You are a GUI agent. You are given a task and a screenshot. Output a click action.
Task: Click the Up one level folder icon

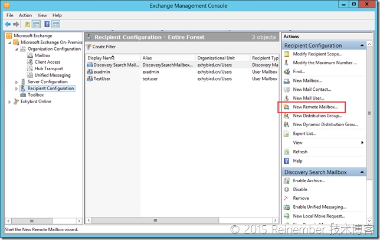27,24
